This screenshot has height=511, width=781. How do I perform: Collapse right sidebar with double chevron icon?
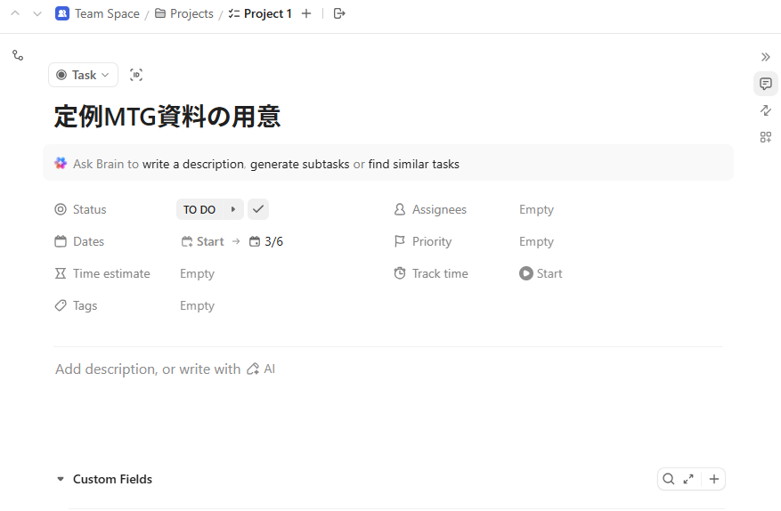point(765,57)
